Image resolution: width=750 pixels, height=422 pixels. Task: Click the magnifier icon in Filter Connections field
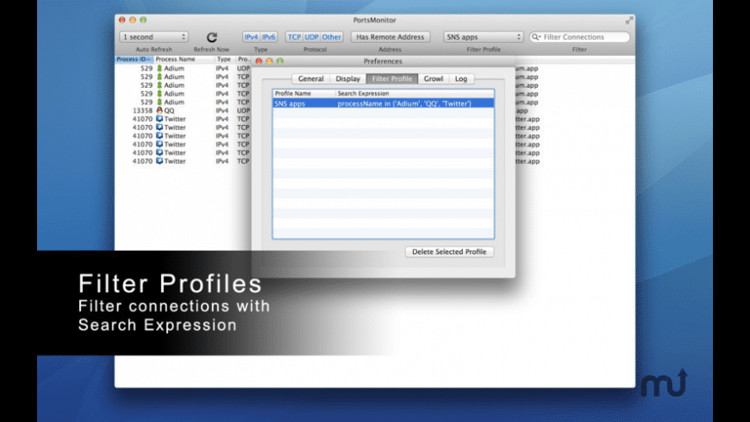click(x=536, y=37)
